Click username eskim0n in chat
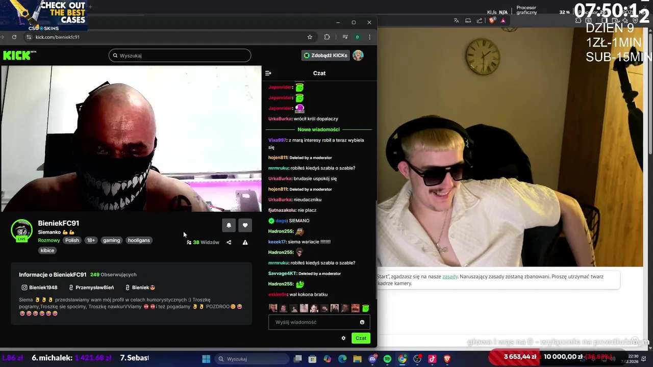653x367 pixels. [x=278, y=295]
